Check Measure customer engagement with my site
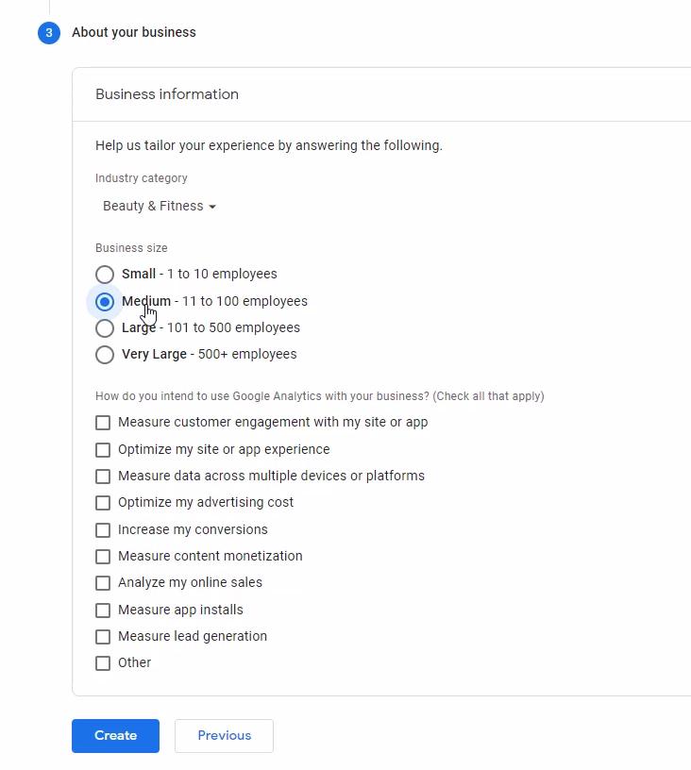 pos(103,423)
